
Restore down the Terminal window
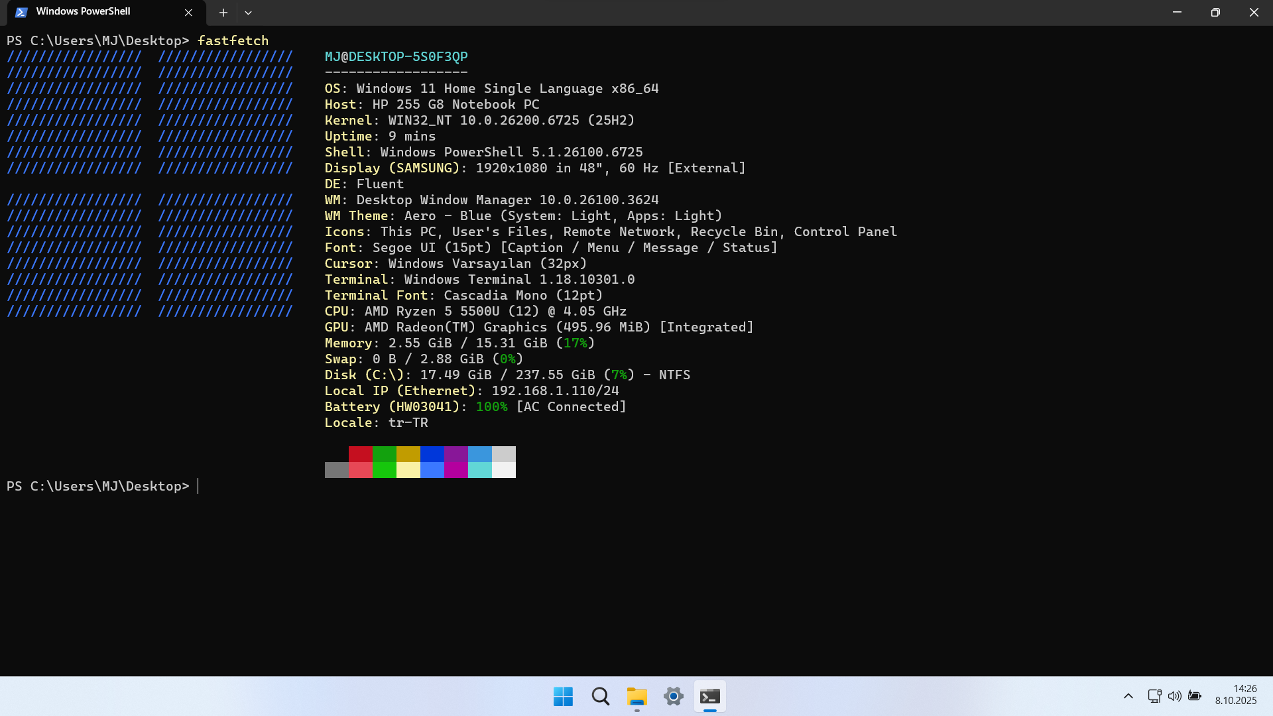(1215, 12)
